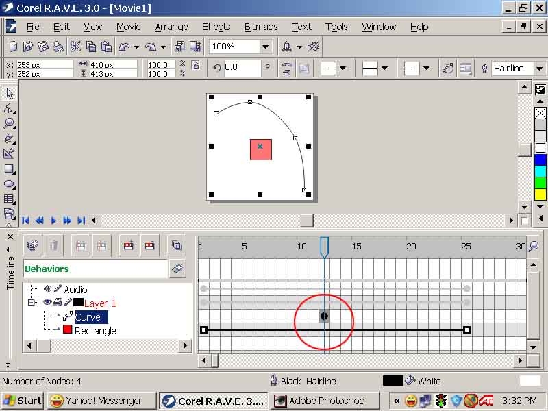Click the Copy icon

(x=91, y=47)
